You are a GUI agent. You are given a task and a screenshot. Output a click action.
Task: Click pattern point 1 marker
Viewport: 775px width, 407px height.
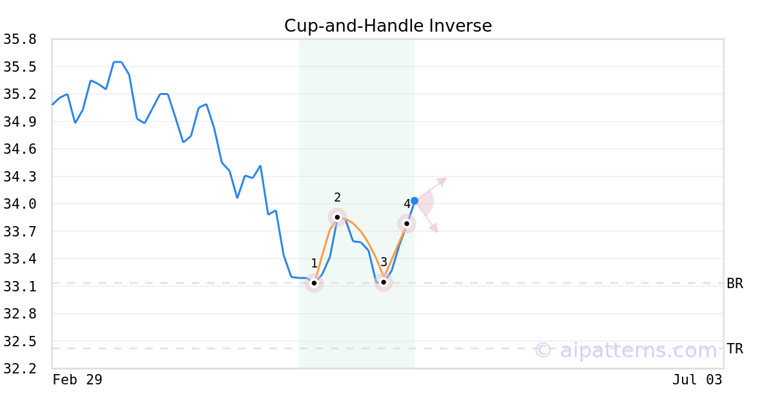pos(314,283)
